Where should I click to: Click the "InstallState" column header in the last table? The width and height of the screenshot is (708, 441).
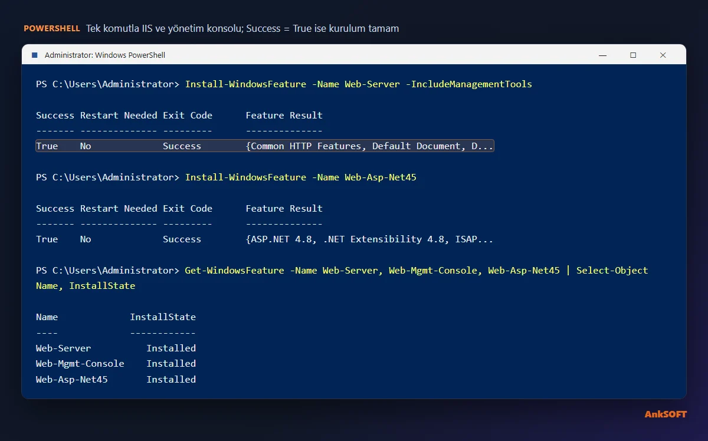pyautogui.click(x=163, y=317)
